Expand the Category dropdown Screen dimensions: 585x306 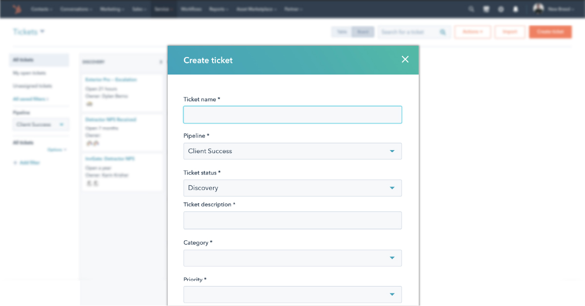tap(292, 258)
